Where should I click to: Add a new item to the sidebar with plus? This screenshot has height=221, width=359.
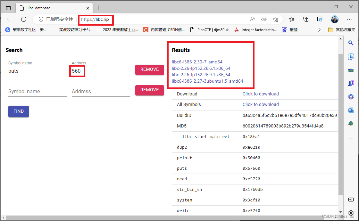pyautogui.click(x=351, y=138)
